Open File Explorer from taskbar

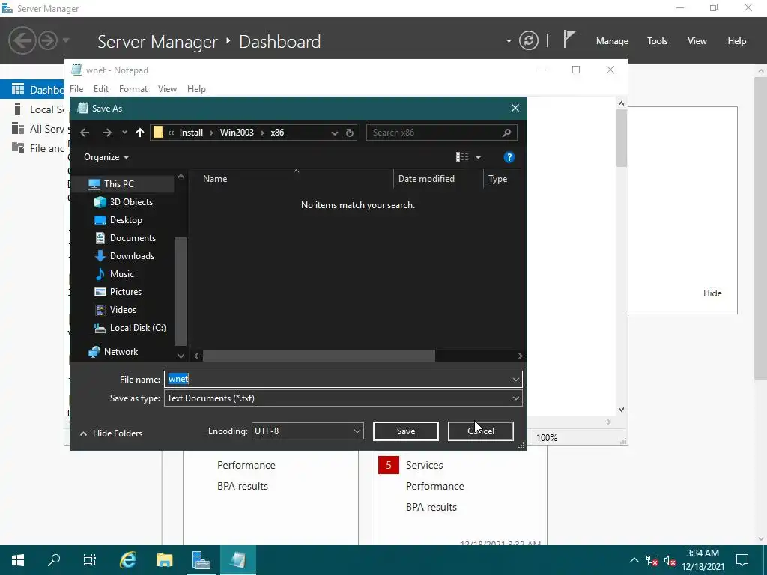164,560
